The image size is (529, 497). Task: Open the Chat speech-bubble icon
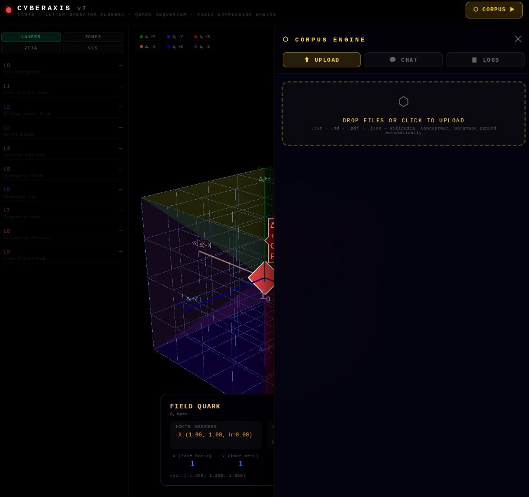point(393,59)
